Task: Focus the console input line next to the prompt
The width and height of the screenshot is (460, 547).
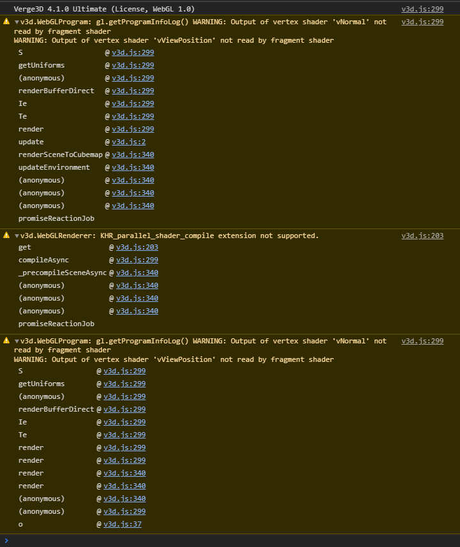Action: coord(234,541)
